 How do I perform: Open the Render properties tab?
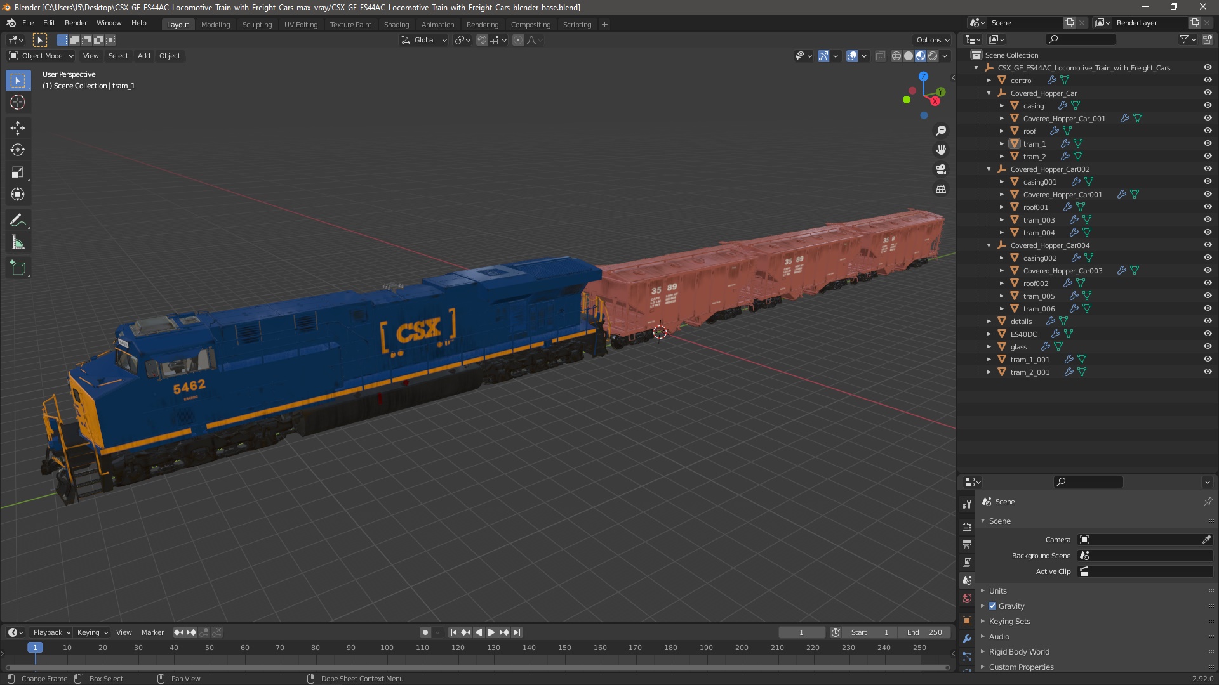(x=967, y=527)
